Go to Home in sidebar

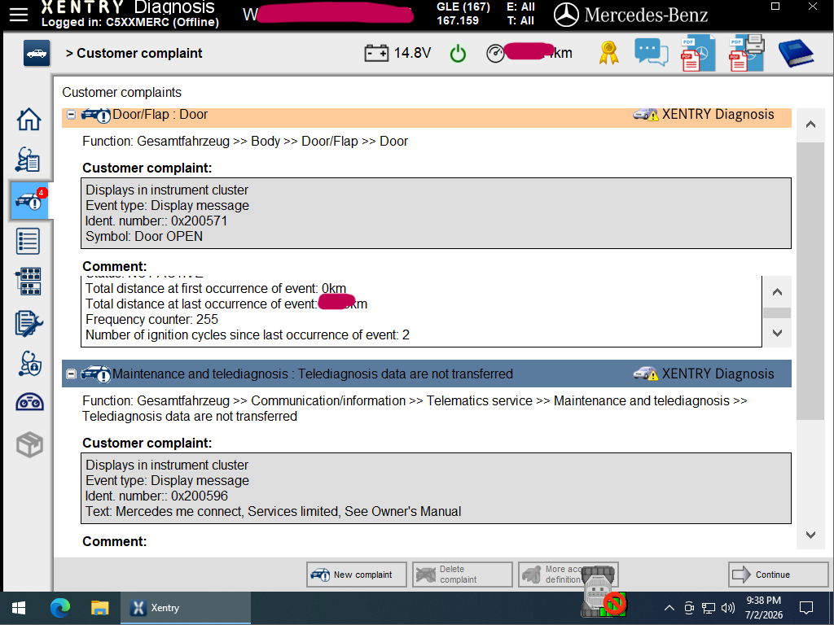tap(29, 119)
